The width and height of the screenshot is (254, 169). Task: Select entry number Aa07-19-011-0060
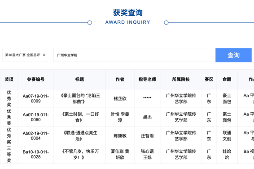[35, 117]
